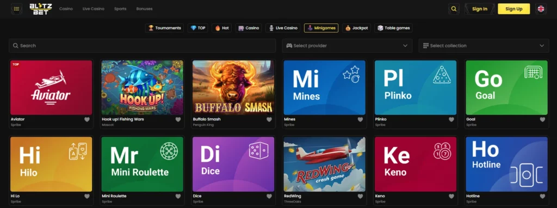Open Hook Up! Fishing Wars thumbnail
The height and width of the screenshot is (208, 557).
tap(142, 88)
